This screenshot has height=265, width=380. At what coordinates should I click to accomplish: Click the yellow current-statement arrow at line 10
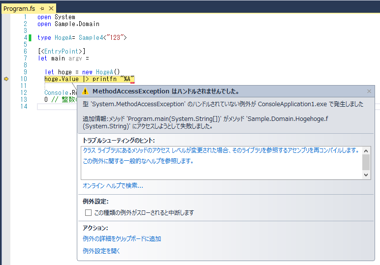click(6, 79)
